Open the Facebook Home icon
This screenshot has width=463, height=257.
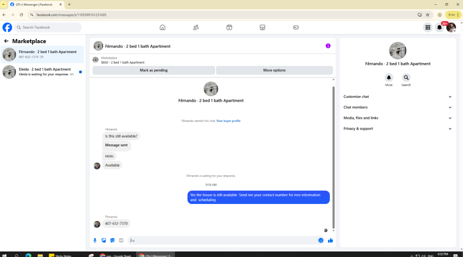pyautogui.click(x=163, y=28)
